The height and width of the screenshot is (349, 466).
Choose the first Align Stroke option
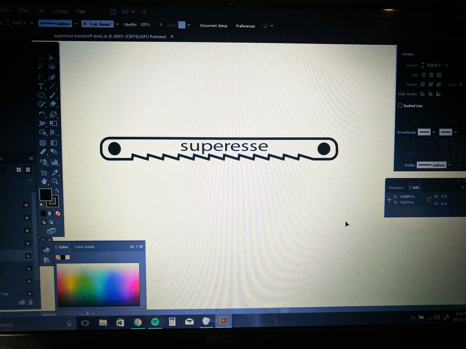tap(422, 94)
